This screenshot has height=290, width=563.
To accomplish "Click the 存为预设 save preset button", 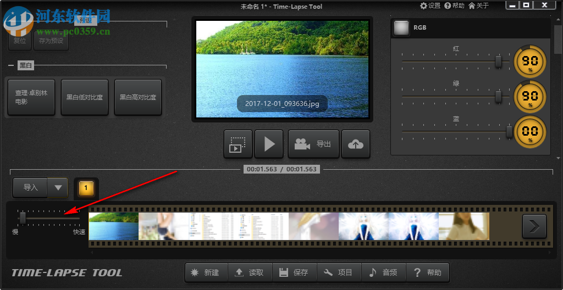I will point(51,41).
